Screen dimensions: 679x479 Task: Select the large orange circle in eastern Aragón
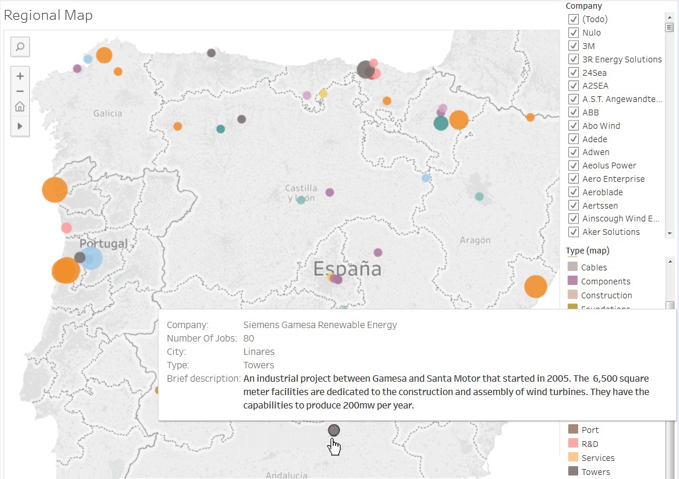click(x=536, y=286)
